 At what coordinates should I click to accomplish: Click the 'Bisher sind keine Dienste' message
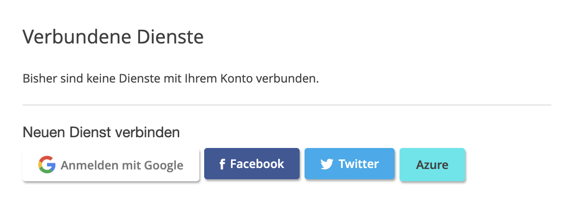pyautogui.click(x=171, y=78)
